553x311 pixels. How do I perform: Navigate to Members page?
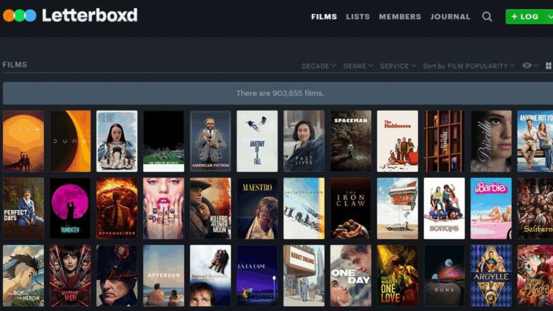pos(400,17)
